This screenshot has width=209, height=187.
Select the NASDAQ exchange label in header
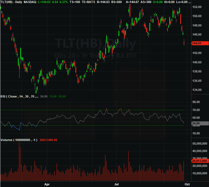(30, 2)
